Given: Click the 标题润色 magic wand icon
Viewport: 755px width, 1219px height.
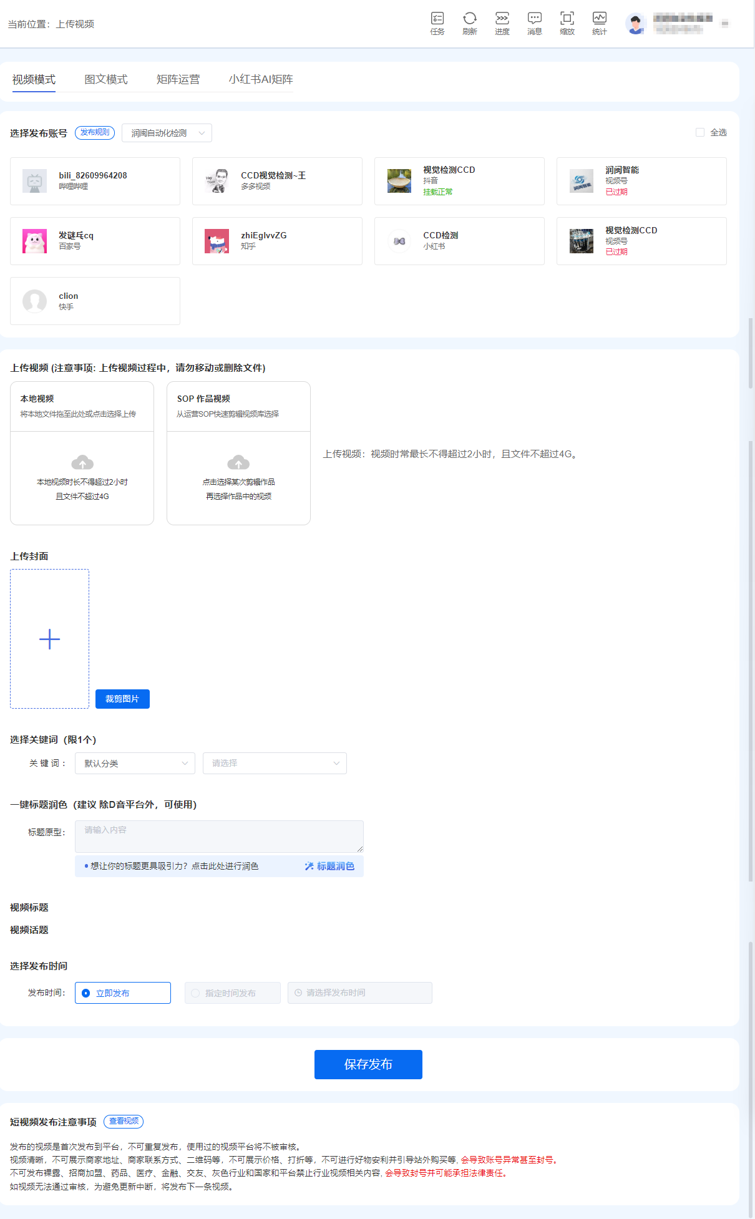Looking at the screenshot, I should pos(309,866).
